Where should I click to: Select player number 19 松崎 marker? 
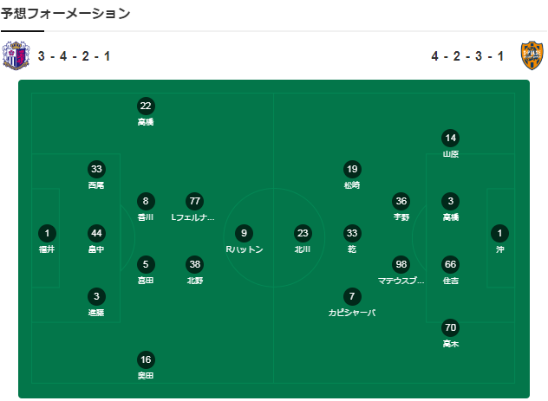pos(352,169)
